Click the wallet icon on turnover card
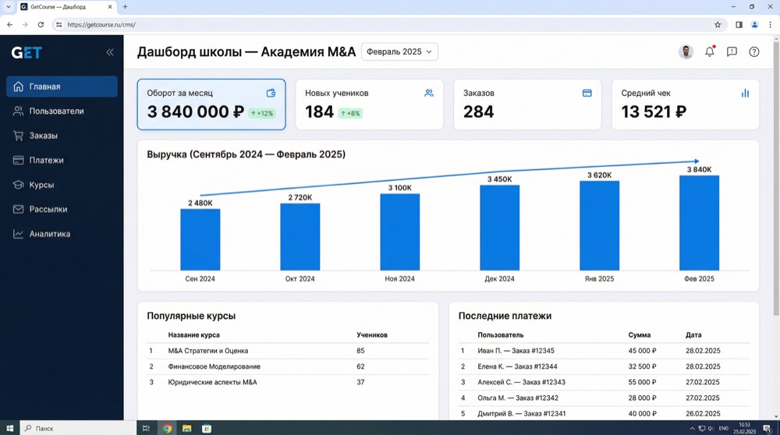Screen dimensions: 780x435 pos(271,93)
